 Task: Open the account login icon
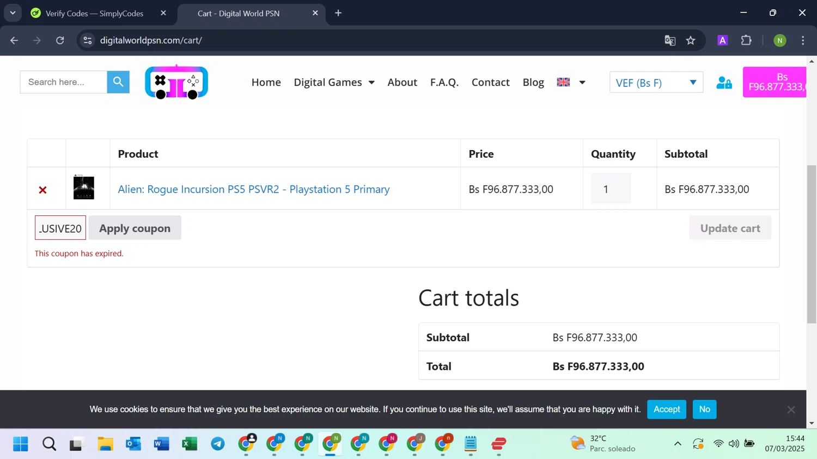point(724,82)
